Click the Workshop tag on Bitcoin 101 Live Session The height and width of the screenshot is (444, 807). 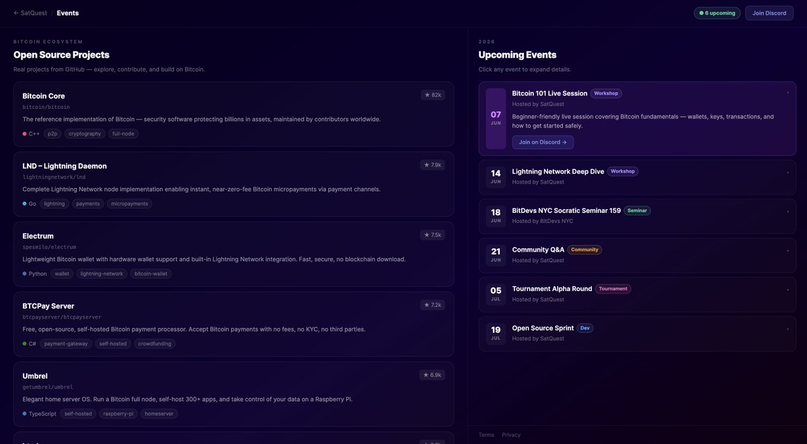pos(606,93)
